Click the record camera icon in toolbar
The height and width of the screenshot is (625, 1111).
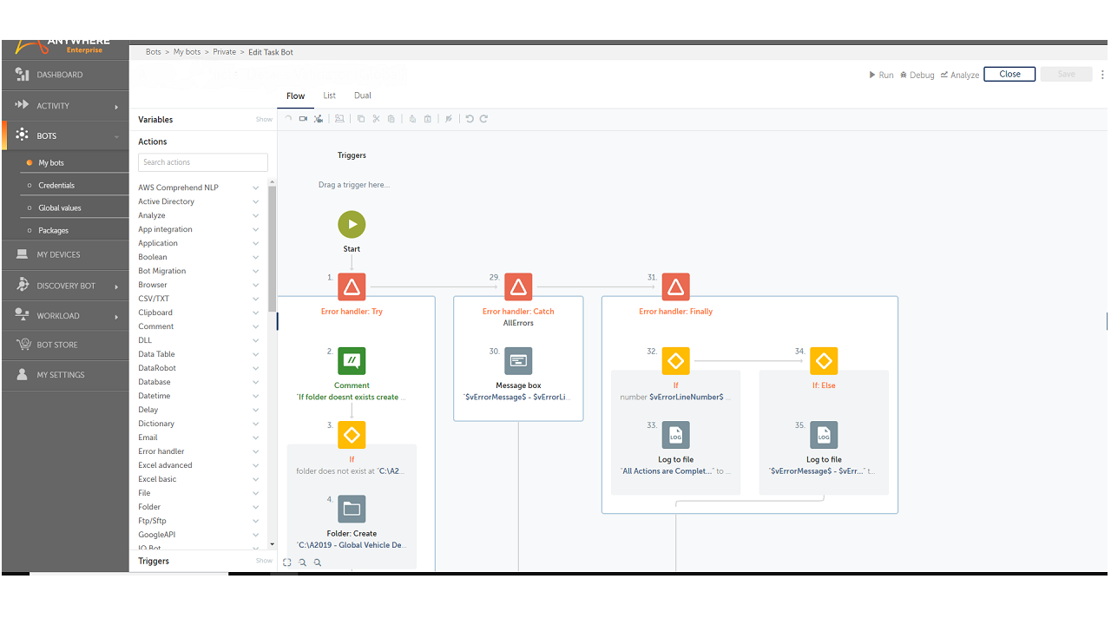point(303,119)
